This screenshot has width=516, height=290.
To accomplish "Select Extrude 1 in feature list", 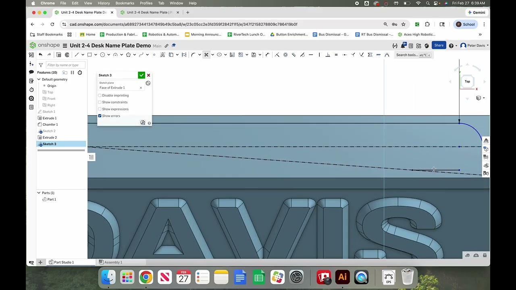I will pyautogui.click(x=50, y=118).
